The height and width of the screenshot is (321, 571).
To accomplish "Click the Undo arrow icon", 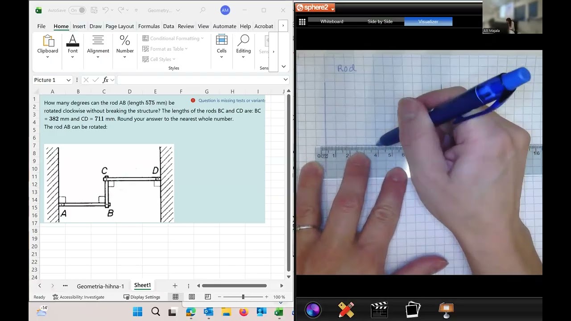I will coord(105,10).
